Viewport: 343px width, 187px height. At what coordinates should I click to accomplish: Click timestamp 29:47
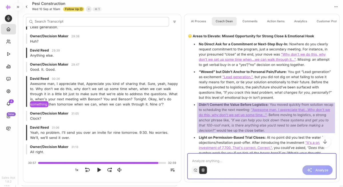pos(75,65)
